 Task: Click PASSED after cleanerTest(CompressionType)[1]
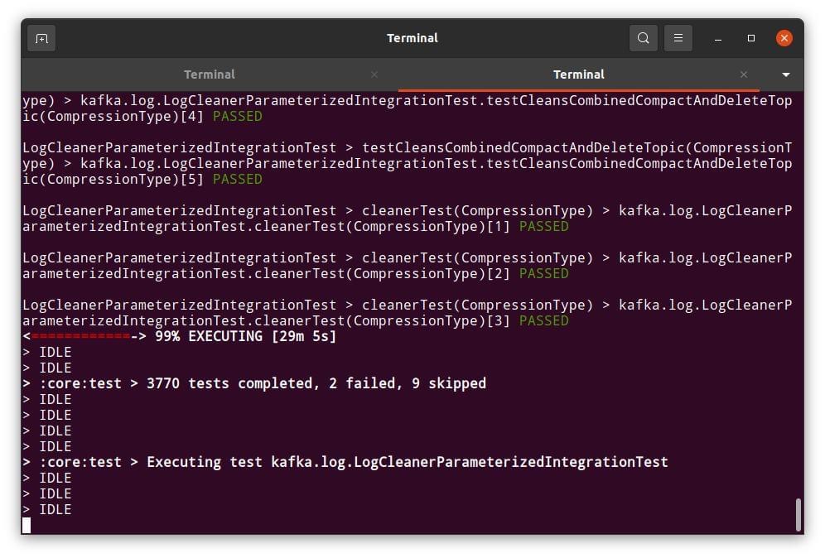point(543,227)
